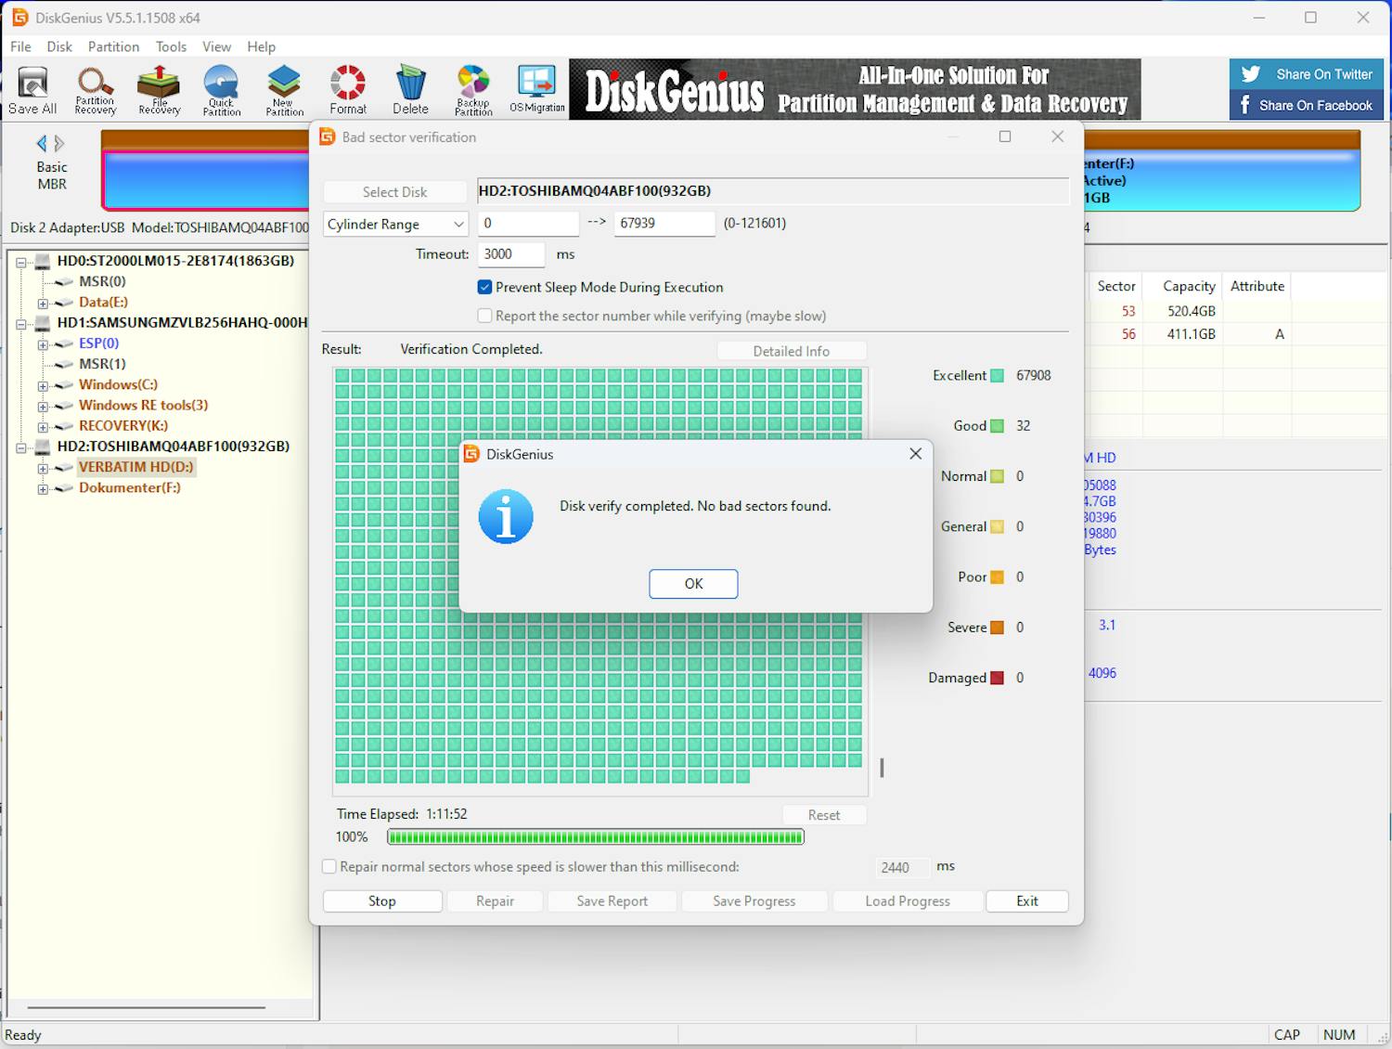Screen dimensions: 1392x1049
Task: Click Exit in bad sector verification dialog
Action: pos(1026,901)
